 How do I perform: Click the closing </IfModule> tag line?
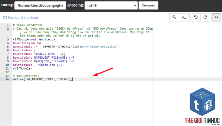[23, 68]
